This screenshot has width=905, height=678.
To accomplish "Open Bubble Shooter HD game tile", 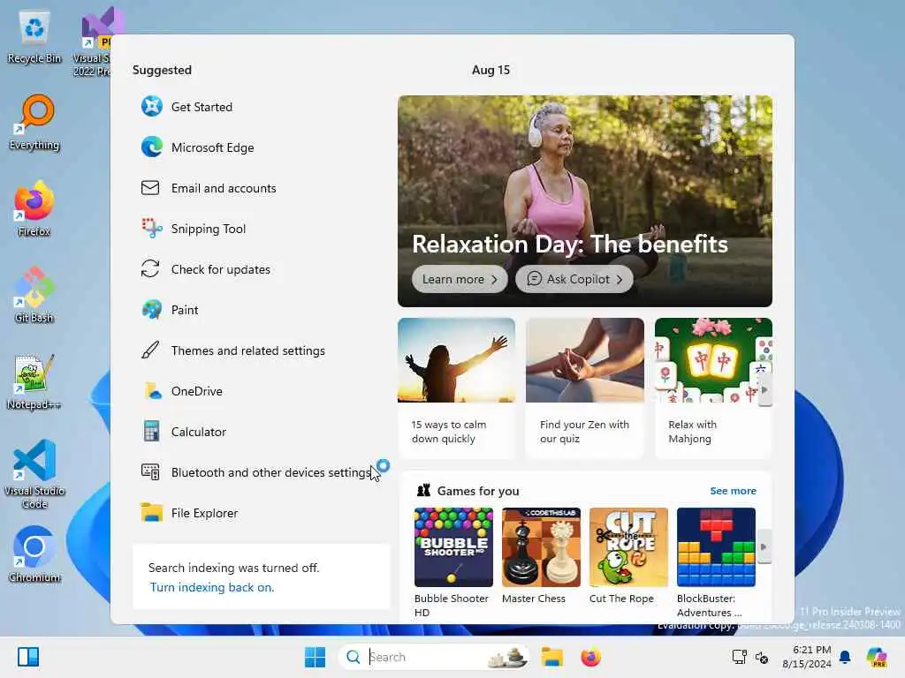I will click(453, 562).
